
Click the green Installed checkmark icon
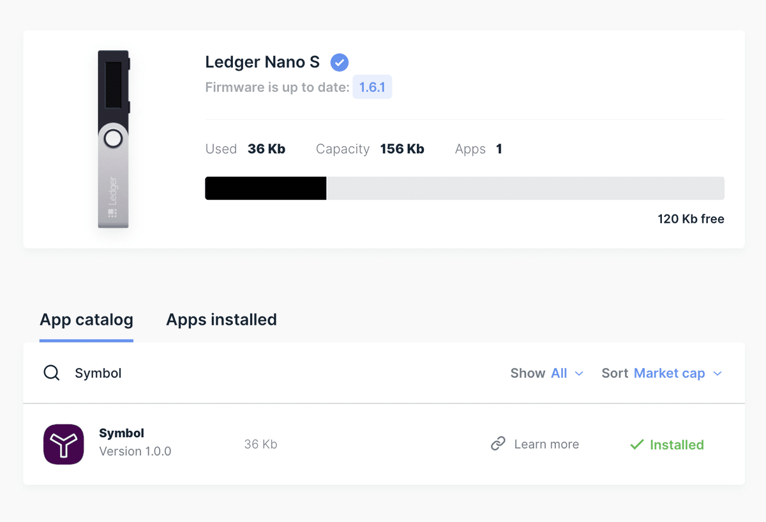click(x=636, y=445)
